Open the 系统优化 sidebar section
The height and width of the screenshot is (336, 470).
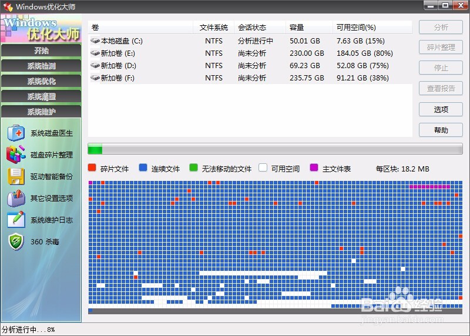click(x=41, y=81)
